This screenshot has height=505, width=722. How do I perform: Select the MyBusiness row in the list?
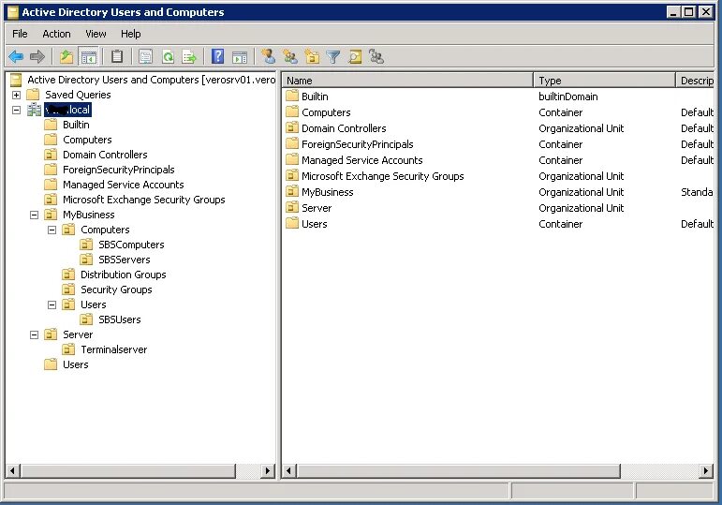[x=499, y=192]
